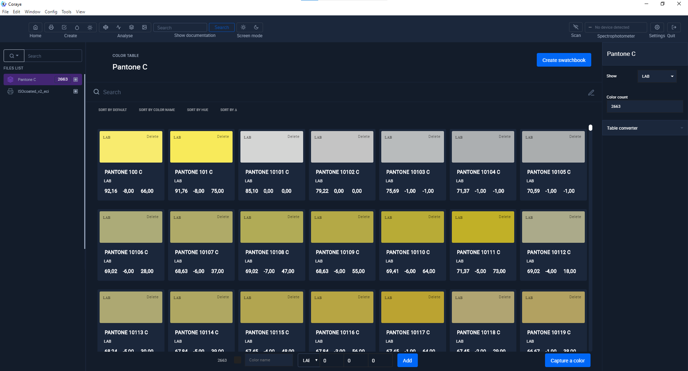Click the sun-shaped icon in Create group
Image resolution: width=688 pixels, height=371 pixels.
click(x=90, y=27)
